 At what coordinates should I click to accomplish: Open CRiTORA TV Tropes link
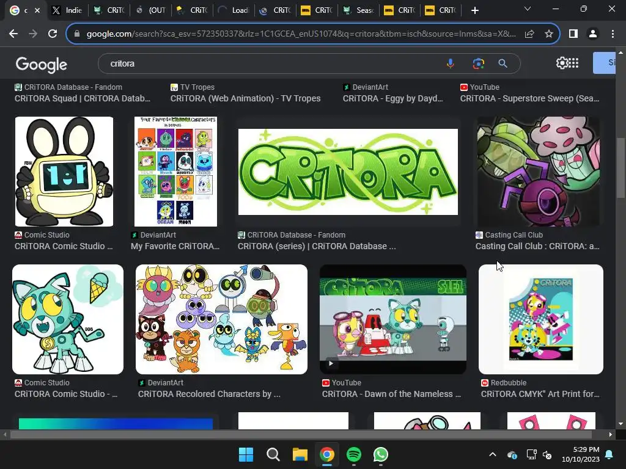click(246, 98)
